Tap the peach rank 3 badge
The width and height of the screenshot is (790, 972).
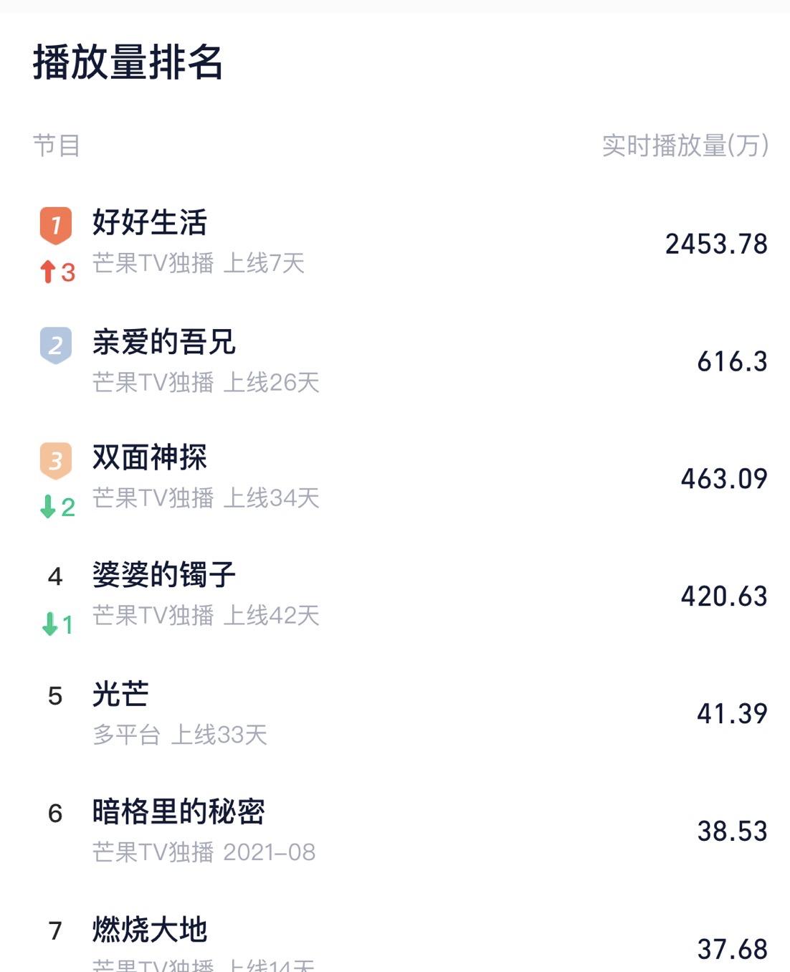[55, 461]
